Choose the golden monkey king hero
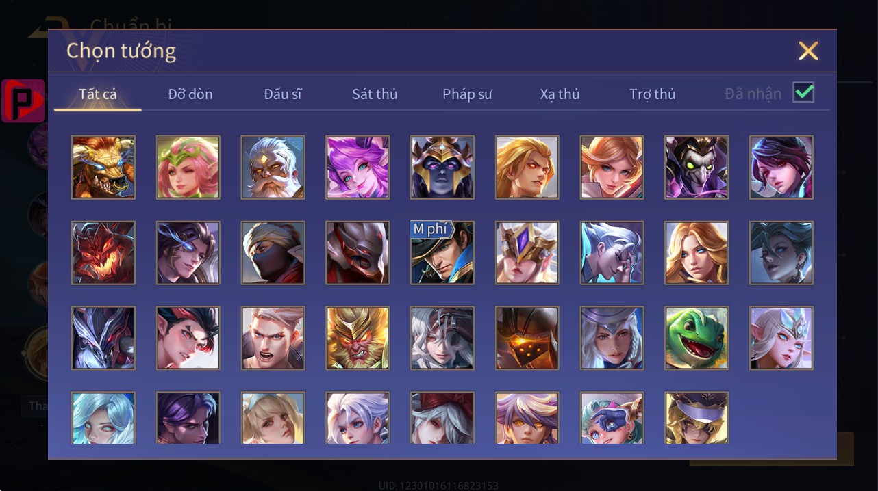The height and width of the screenshot is (491, 878). (358, 339)
